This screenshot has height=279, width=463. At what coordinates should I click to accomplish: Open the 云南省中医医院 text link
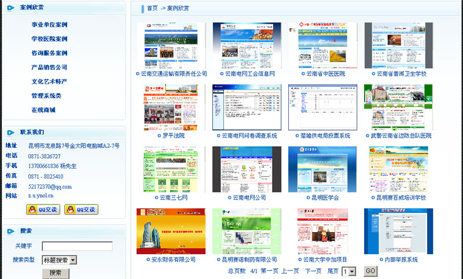pos(325,74)
